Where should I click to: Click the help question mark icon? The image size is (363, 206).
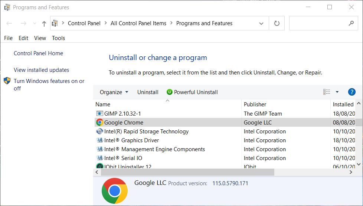(351, 92)
